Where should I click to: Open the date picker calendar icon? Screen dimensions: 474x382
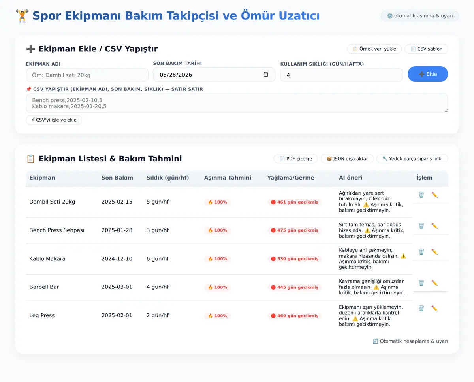tap(266, 74)
